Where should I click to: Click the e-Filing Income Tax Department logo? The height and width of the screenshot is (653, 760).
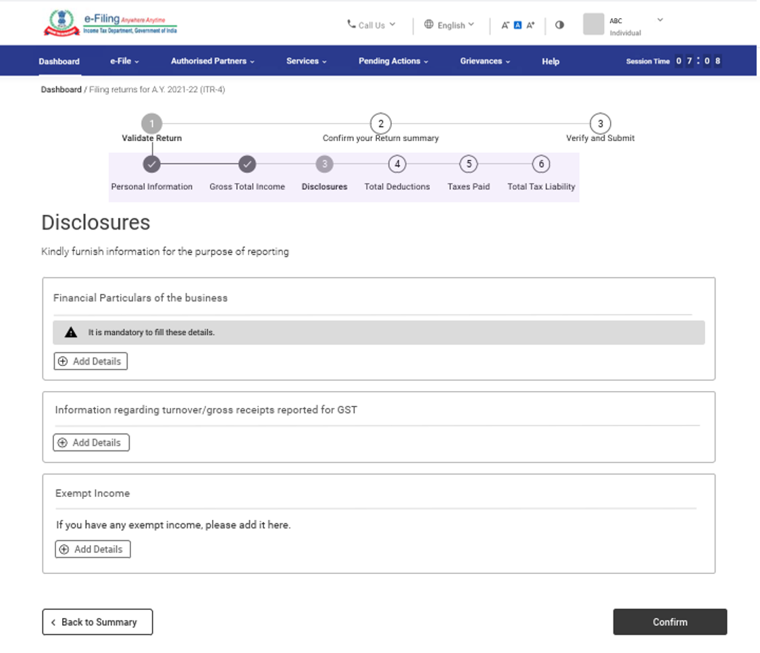[x=111, y=24]
